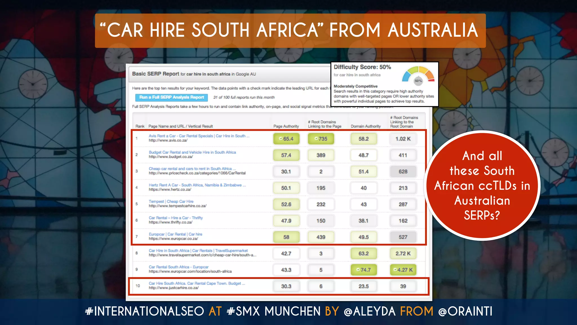The image size is (577, 325).
Task: Click the @ALEYDA handle in footer
Action: (370, 311)
